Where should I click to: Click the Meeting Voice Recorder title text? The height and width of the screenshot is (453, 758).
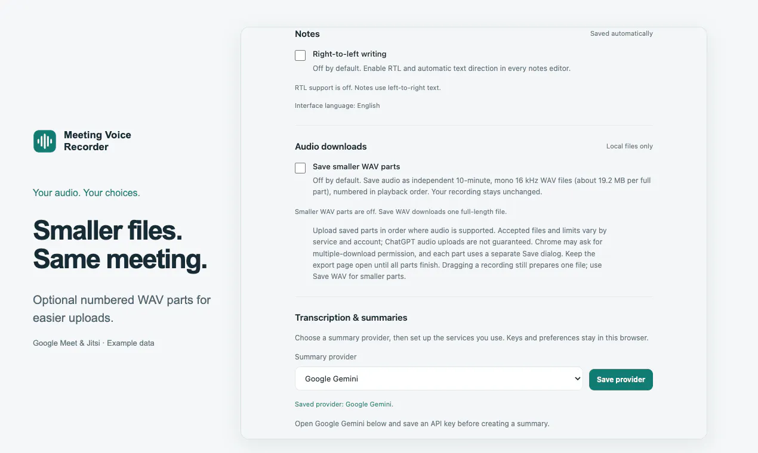97,141
